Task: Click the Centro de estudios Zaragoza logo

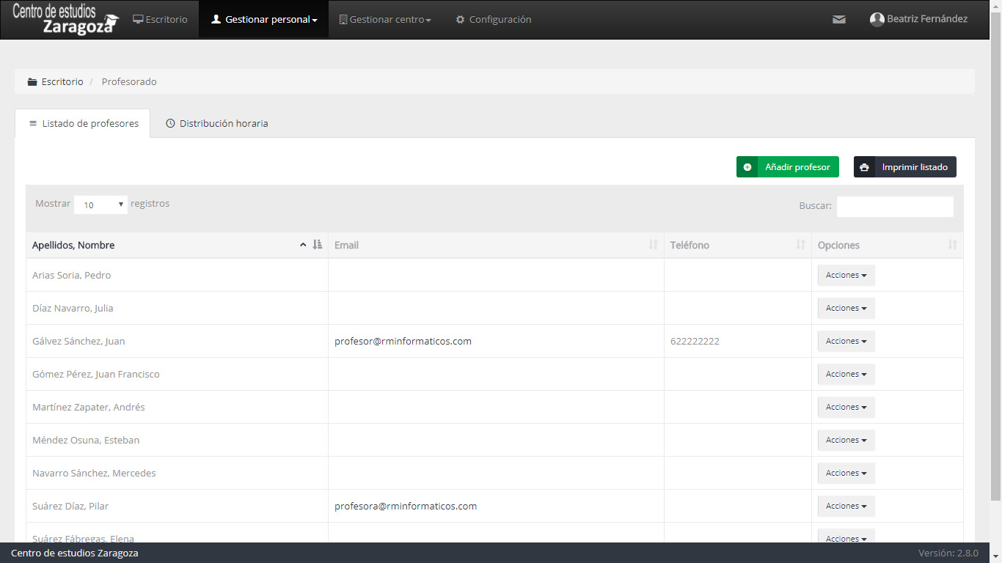Action: coord(65,19)
